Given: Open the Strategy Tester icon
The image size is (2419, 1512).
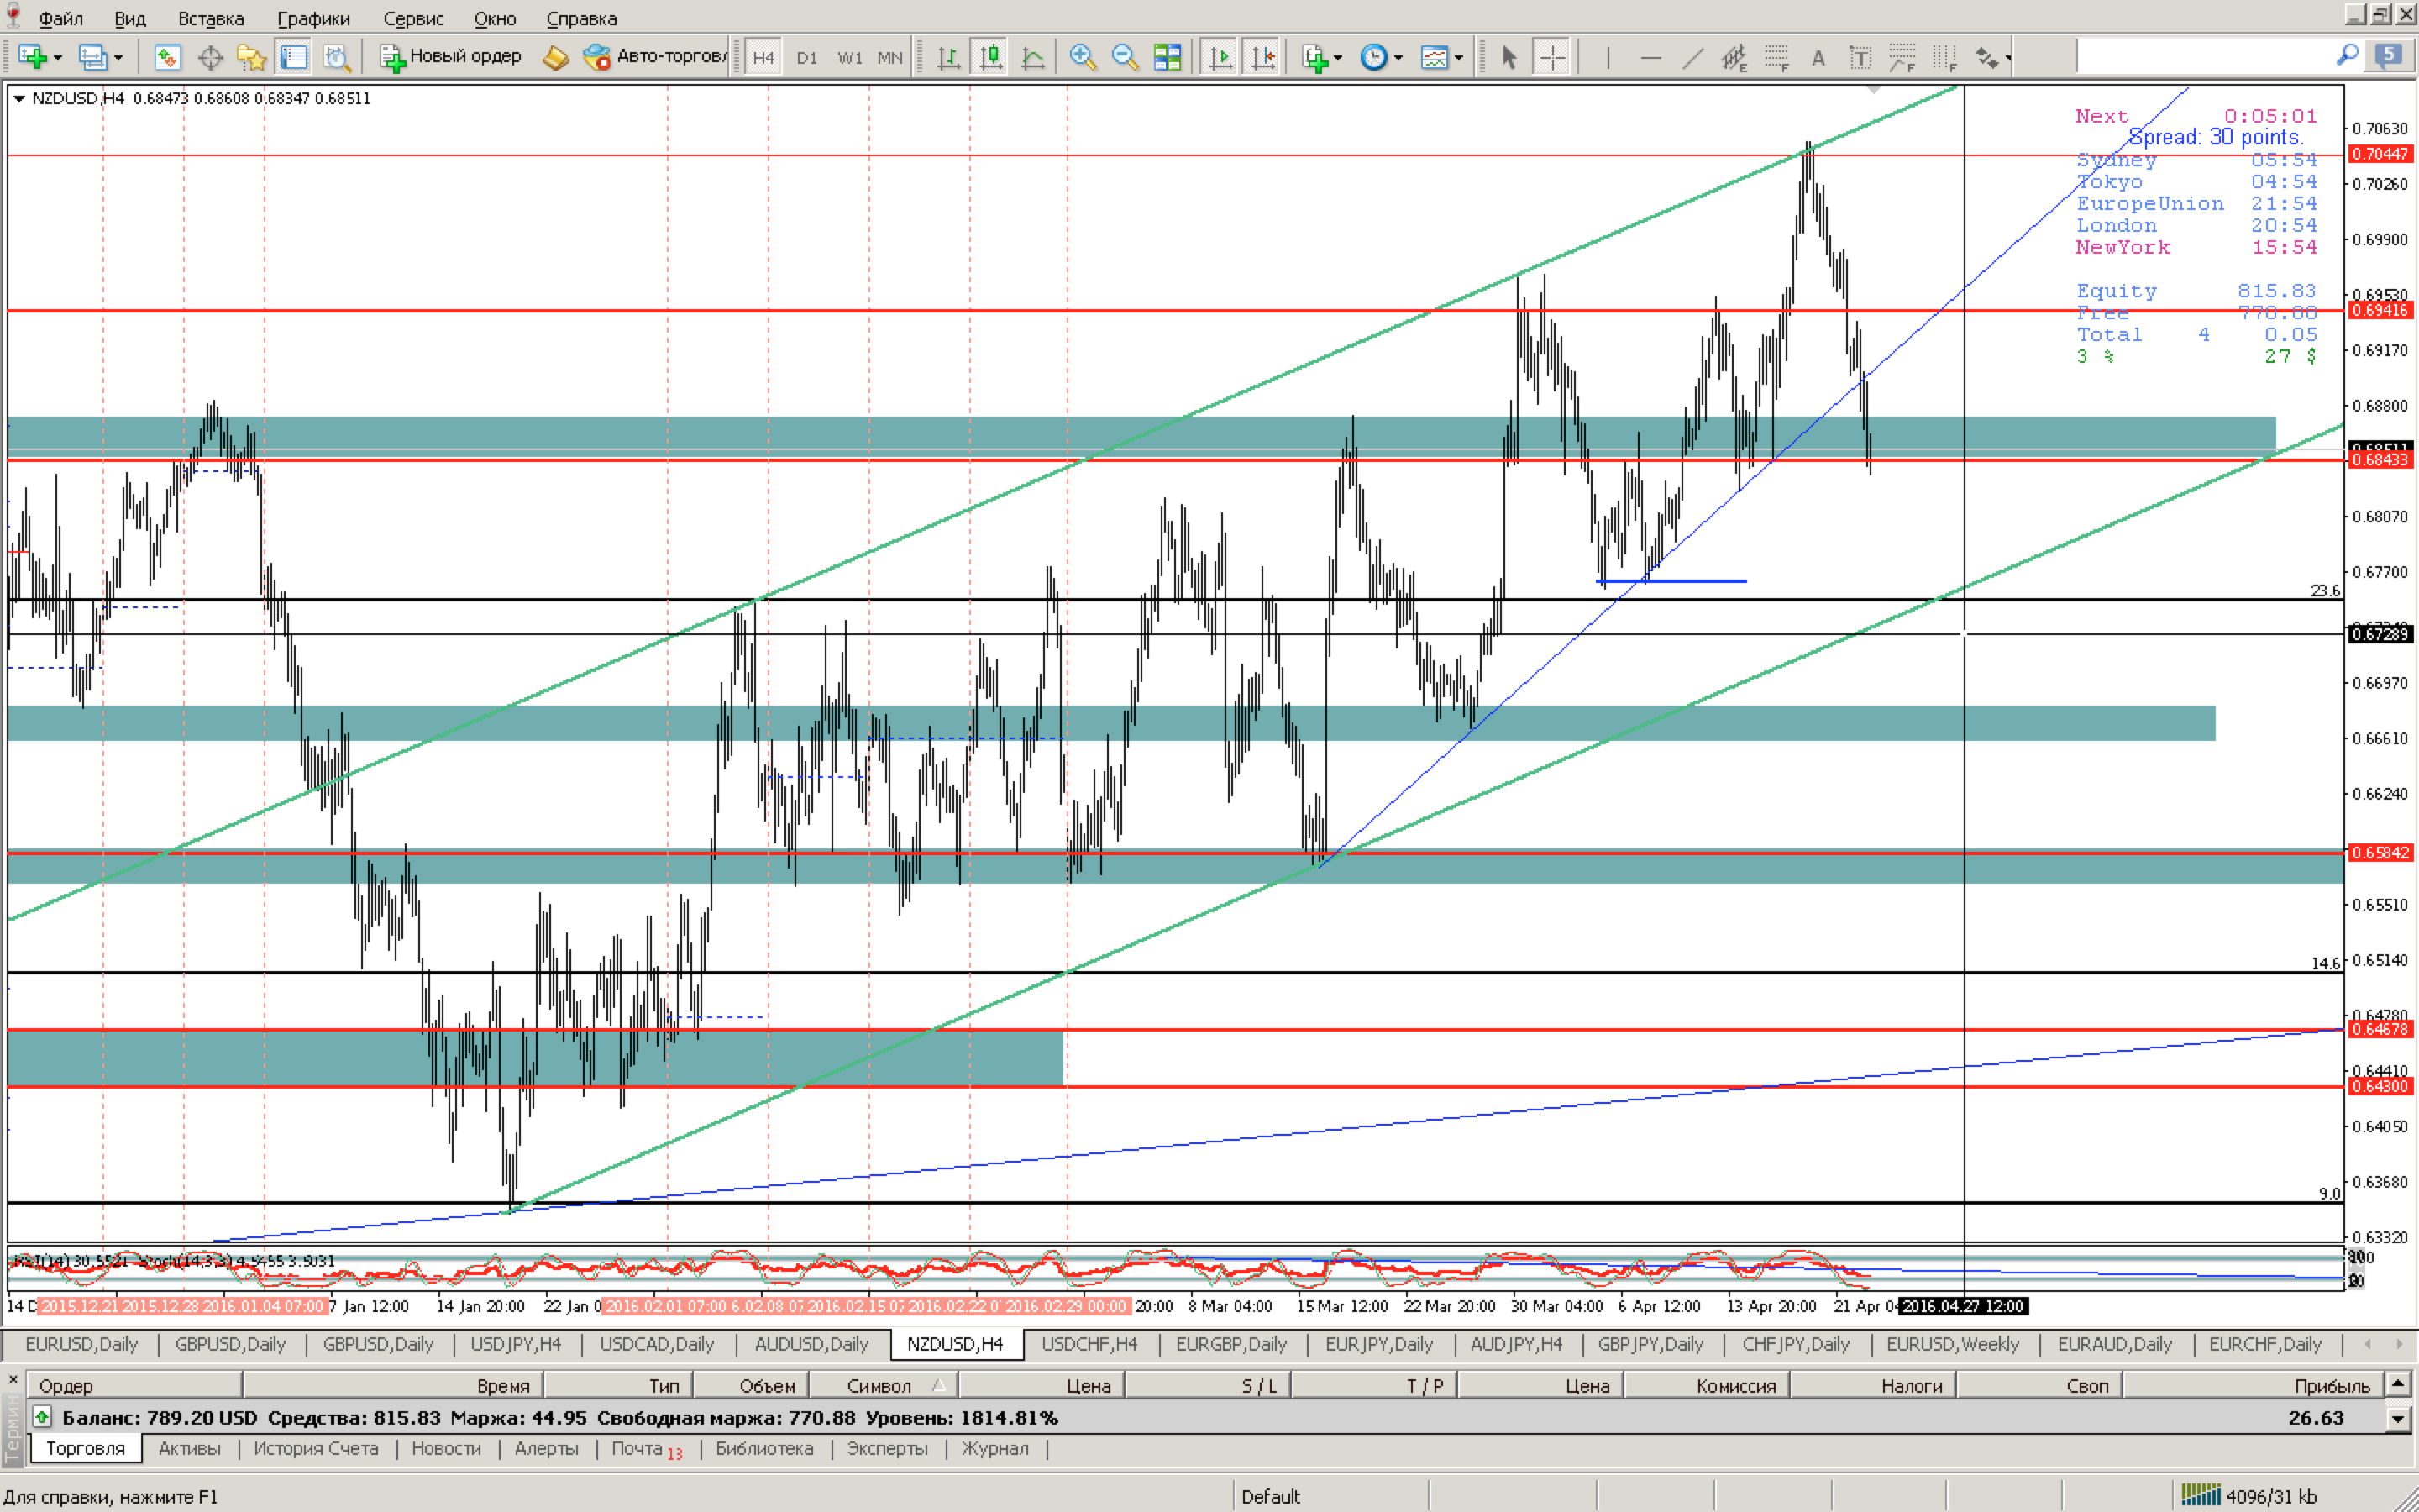Looking at the screenshot, I should click(x=337, y=57).
